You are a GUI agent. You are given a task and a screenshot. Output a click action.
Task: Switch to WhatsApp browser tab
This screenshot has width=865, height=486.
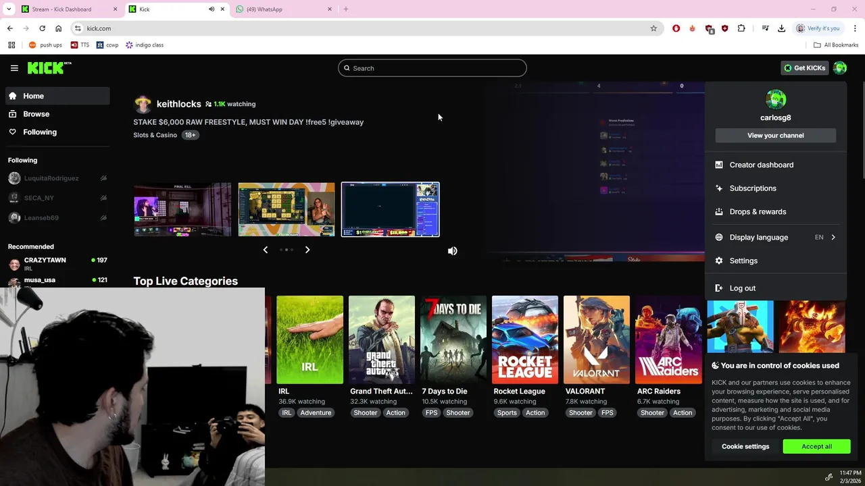pos(282,9)
